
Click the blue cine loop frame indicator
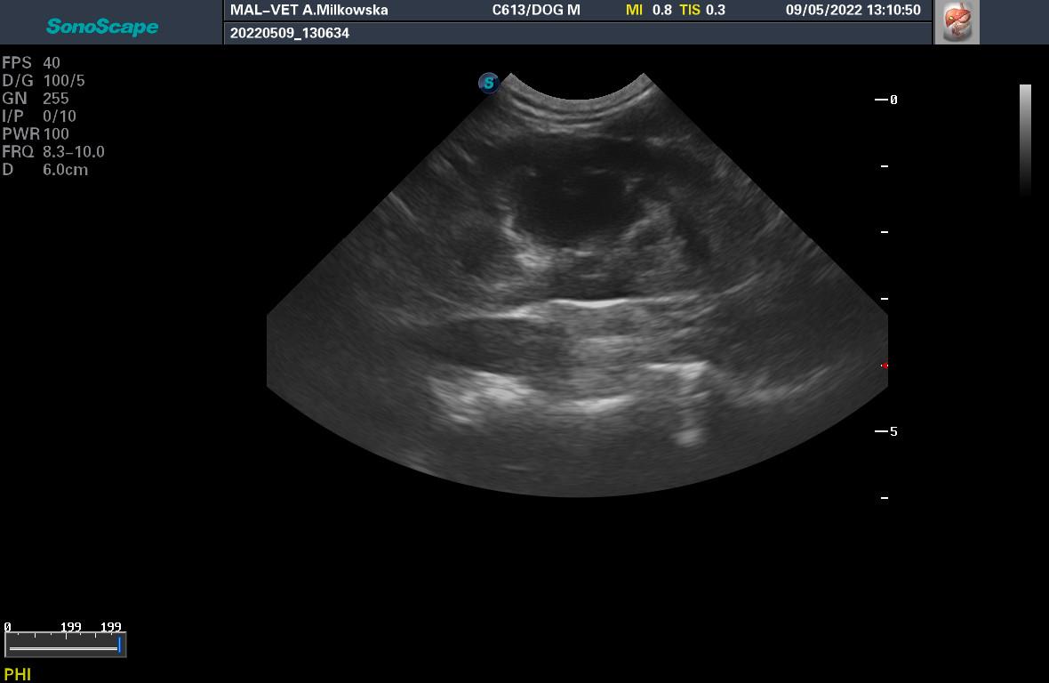119,645
